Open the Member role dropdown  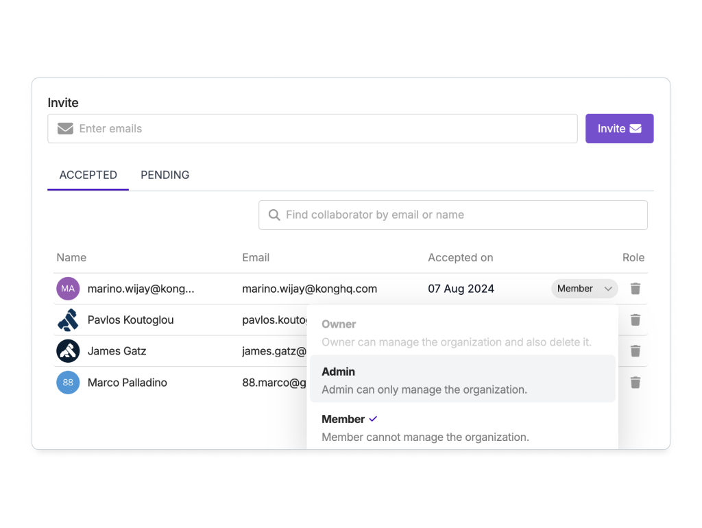click(584, 289)
